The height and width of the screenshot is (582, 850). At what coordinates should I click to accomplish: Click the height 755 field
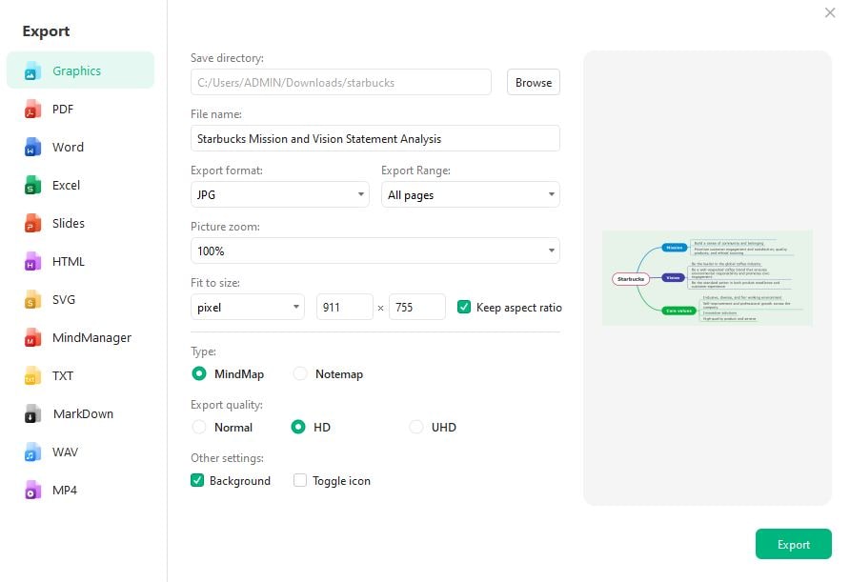(417, 308)
